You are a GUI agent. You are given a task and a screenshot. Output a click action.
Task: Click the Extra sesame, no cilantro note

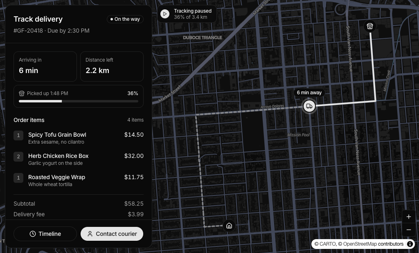coord(56,142)
